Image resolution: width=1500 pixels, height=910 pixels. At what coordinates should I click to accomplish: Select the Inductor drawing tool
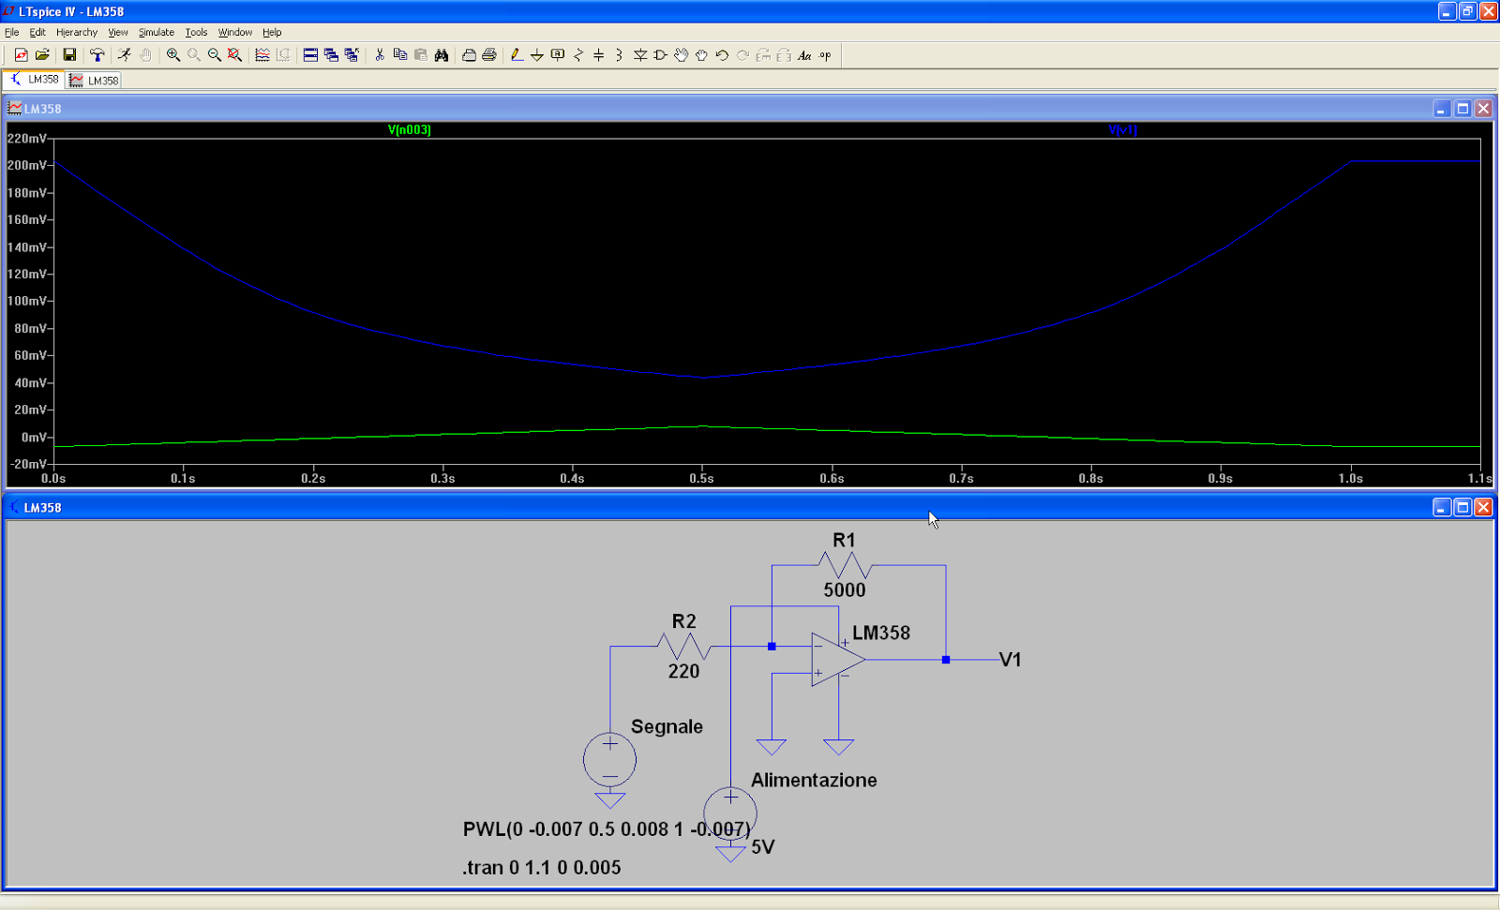(x=618, y=55)
